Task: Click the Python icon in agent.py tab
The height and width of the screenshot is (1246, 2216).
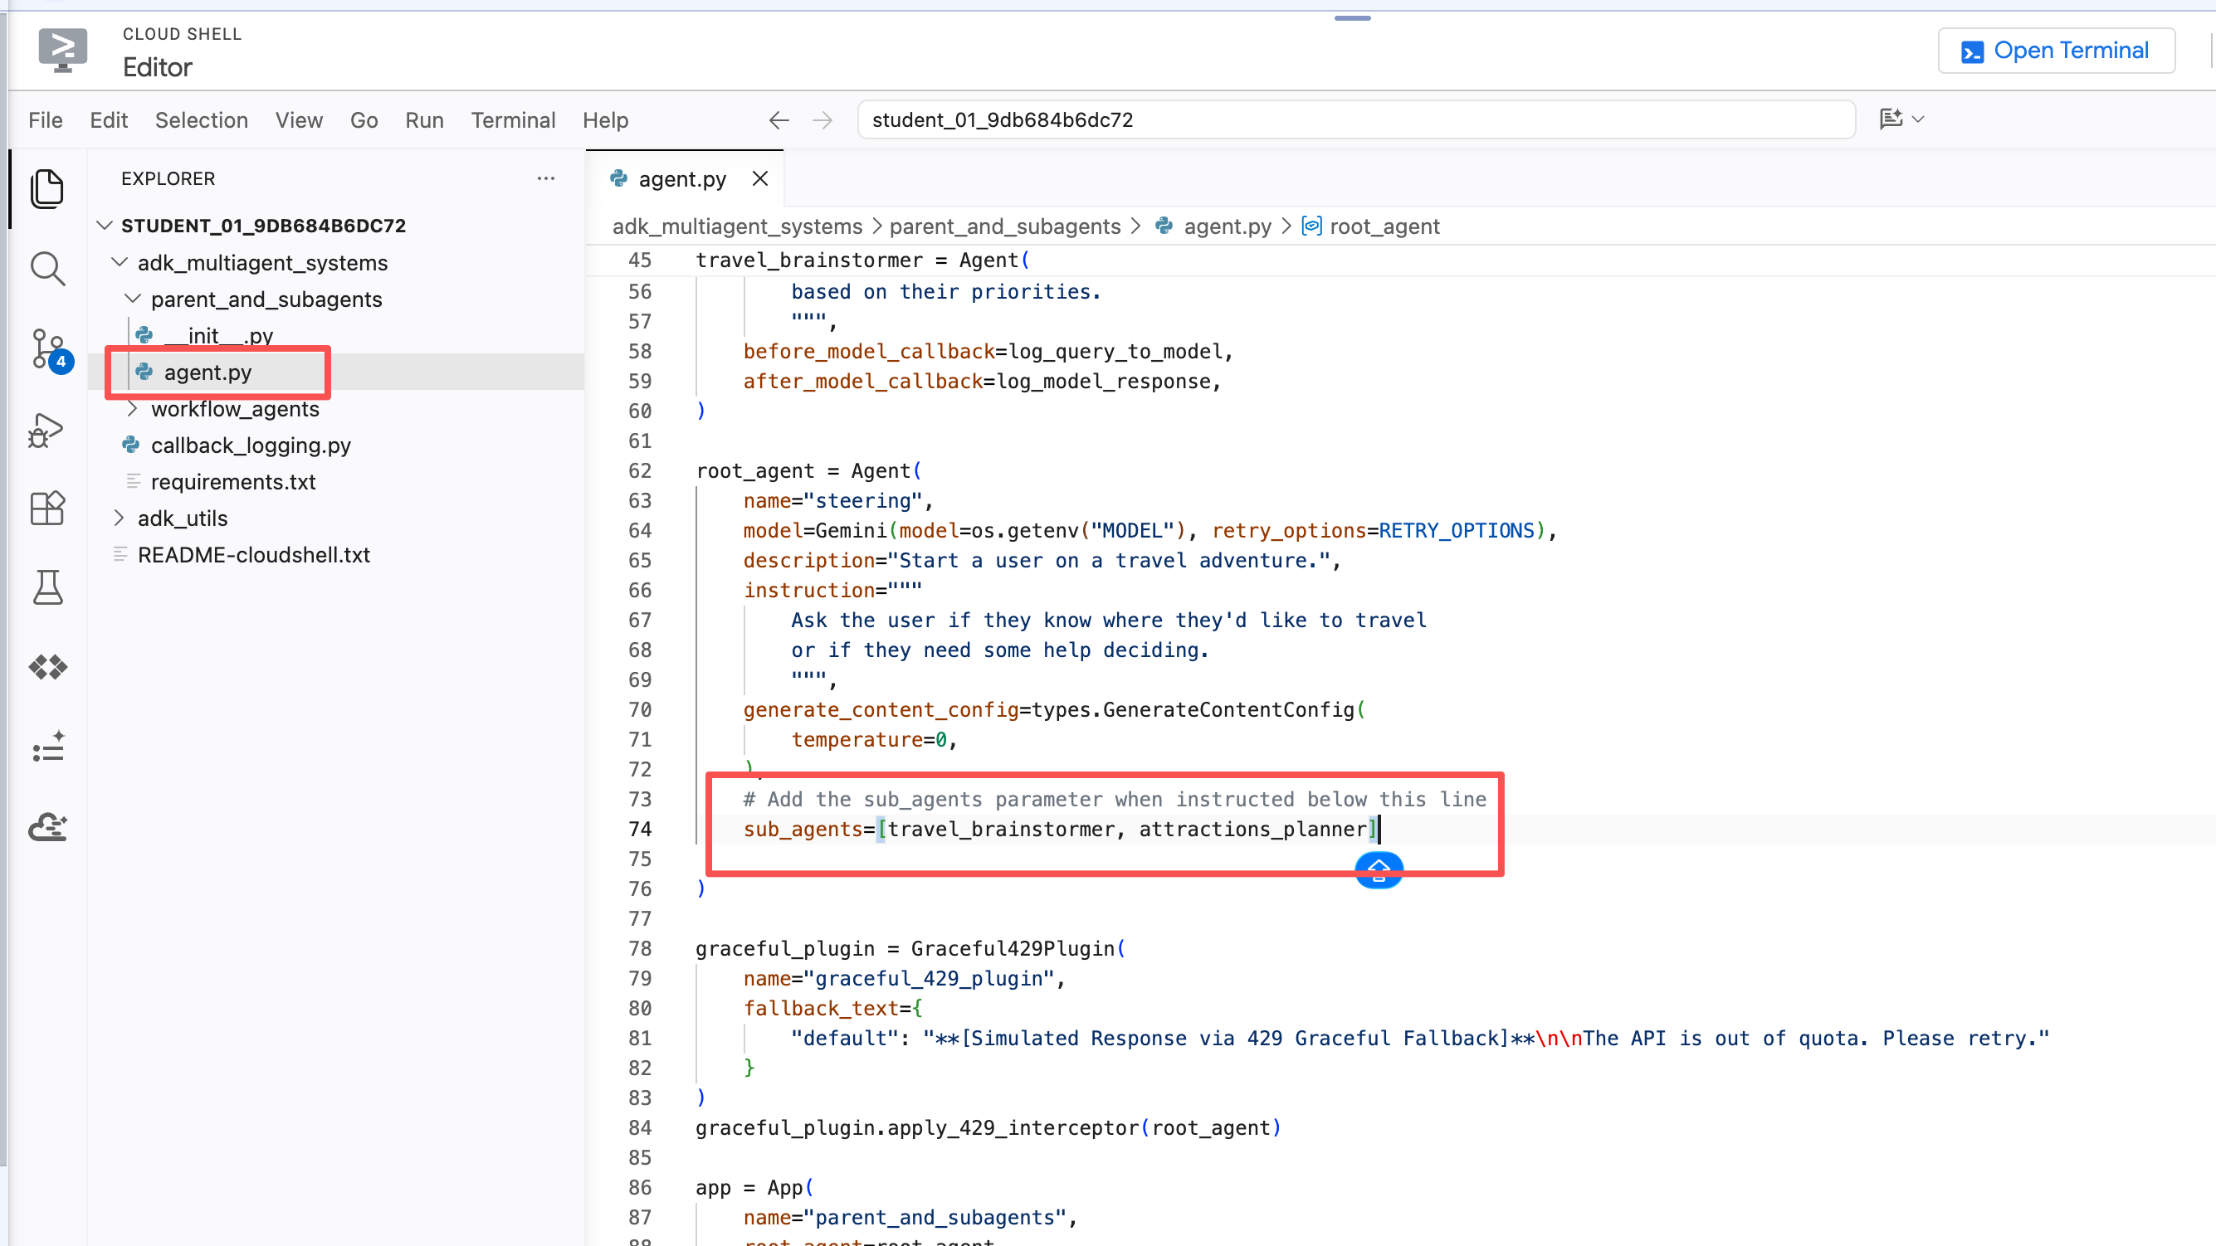Action: (x=618, y=179)
